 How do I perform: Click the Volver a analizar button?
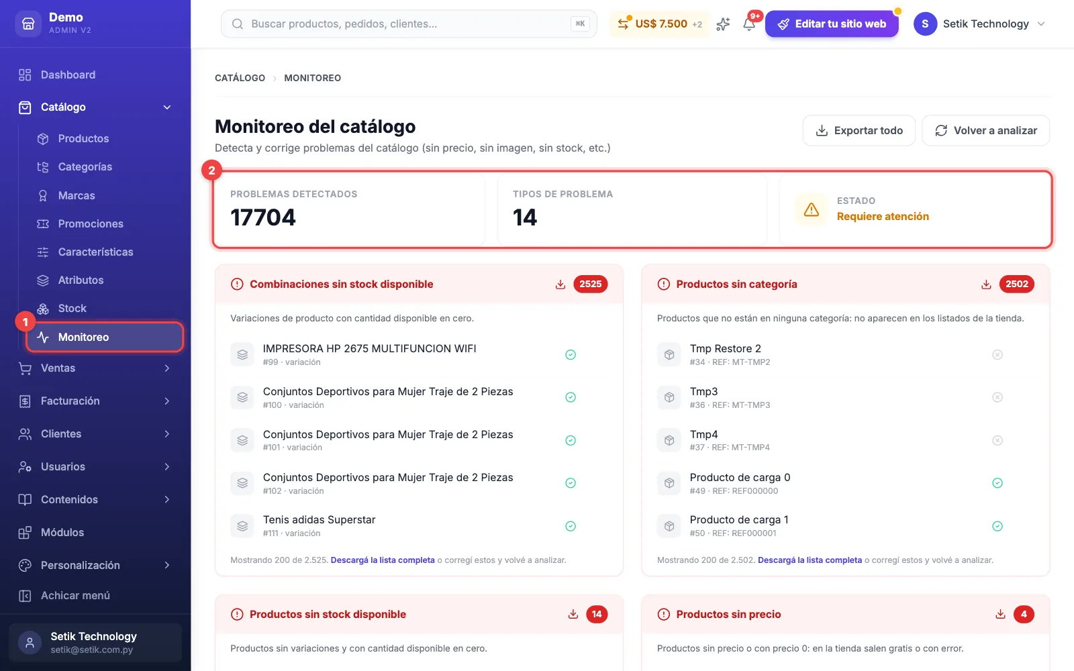(x=986, y=131)
